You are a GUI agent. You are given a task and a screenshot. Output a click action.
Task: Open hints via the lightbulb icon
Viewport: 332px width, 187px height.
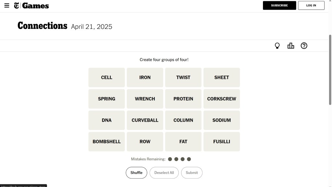(277, 46)
